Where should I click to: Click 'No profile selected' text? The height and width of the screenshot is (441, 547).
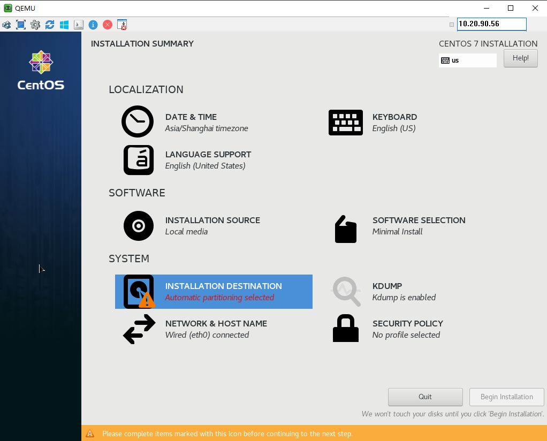[x=406, y=335]
